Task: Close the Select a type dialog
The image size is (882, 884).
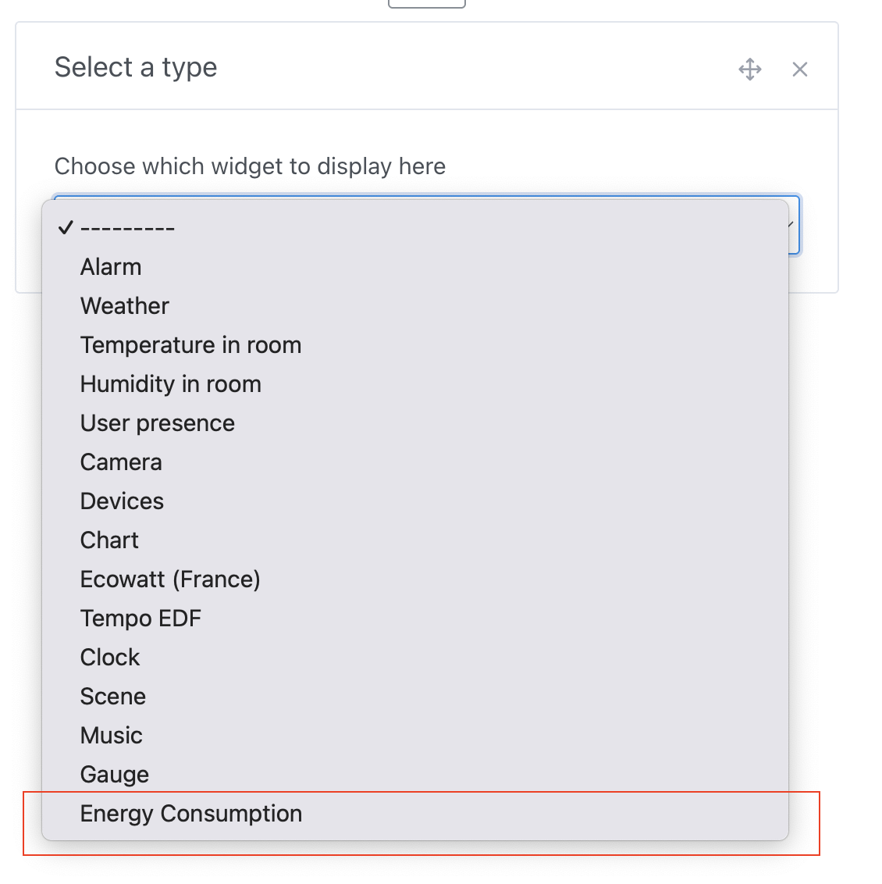Action: click(799, 70)
